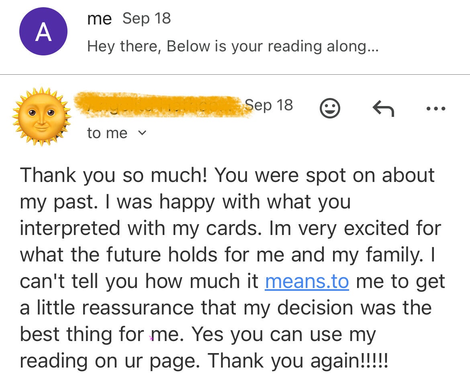Open the three-dot more options menu
The image size is (470, 386).
[436, 108]
